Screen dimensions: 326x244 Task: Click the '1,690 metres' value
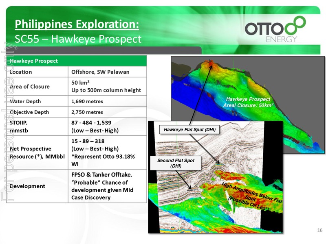87,101
